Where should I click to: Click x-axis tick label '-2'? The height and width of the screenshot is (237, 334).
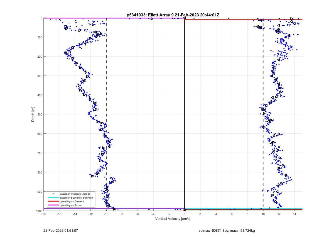click(x=169, y=214)
